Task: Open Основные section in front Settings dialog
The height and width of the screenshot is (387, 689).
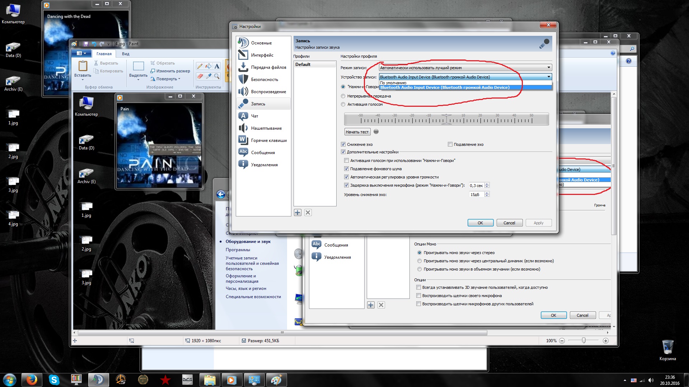Action: point(263,43)
